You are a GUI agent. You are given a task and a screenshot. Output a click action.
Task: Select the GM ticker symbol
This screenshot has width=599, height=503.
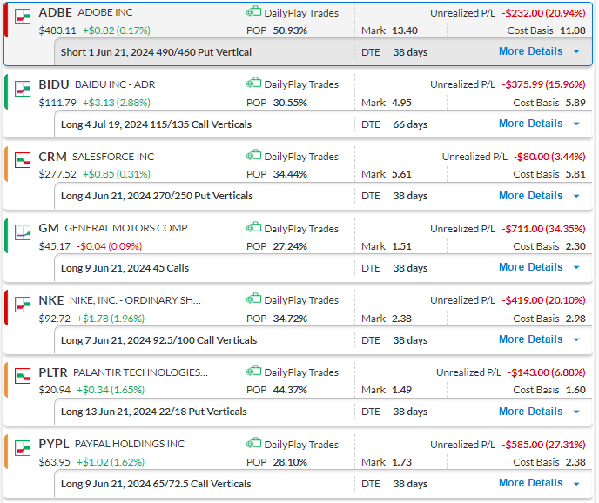pos(49,228)
